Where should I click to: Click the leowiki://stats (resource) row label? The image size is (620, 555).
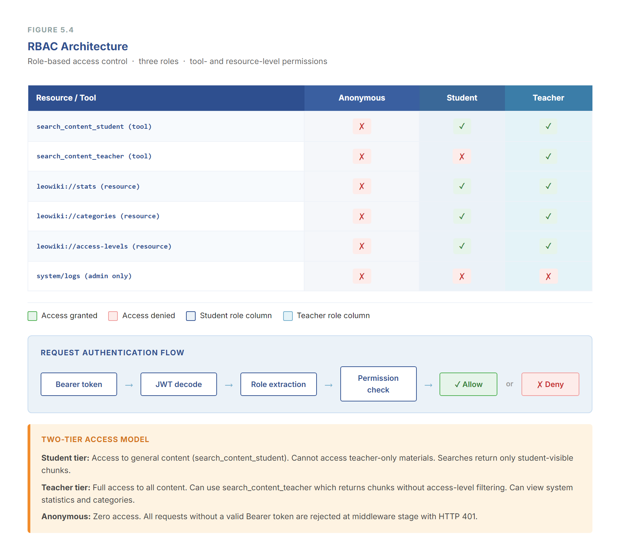pos(88,187)
